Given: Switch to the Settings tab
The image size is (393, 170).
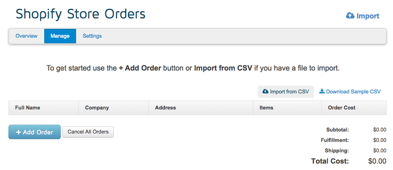Looking at the screenshot, I should pyautogui.click(x=92, y=36).
